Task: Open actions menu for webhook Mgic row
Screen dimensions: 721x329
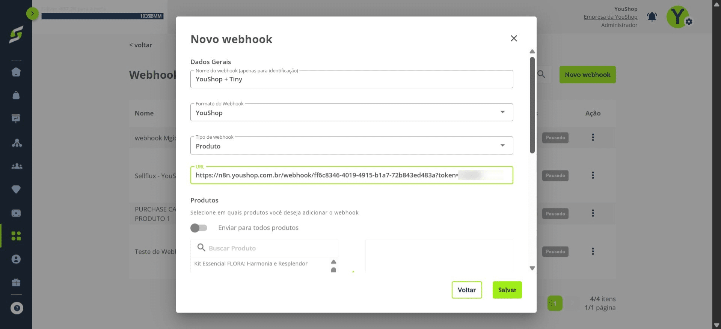Action: pyautogui.click(x=593, y=138)
